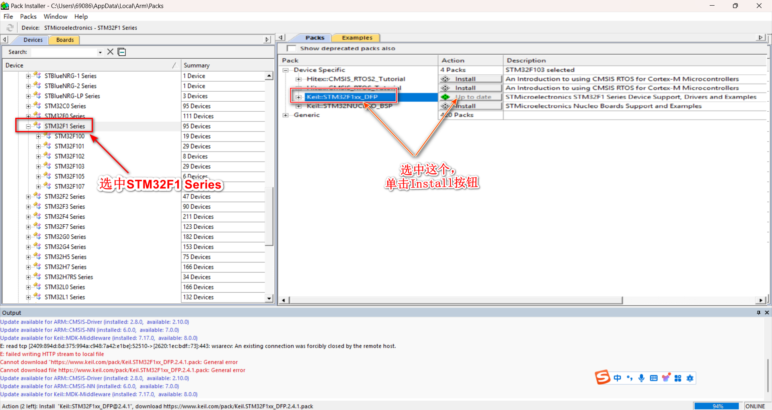The image size is (772, 410).
Task: Toggle Chinese input mode icon
Action: tap(617, 378)
